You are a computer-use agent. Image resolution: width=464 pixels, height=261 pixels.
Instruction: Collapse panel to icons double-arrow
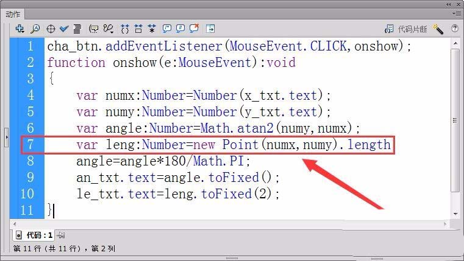click(449, 4)
